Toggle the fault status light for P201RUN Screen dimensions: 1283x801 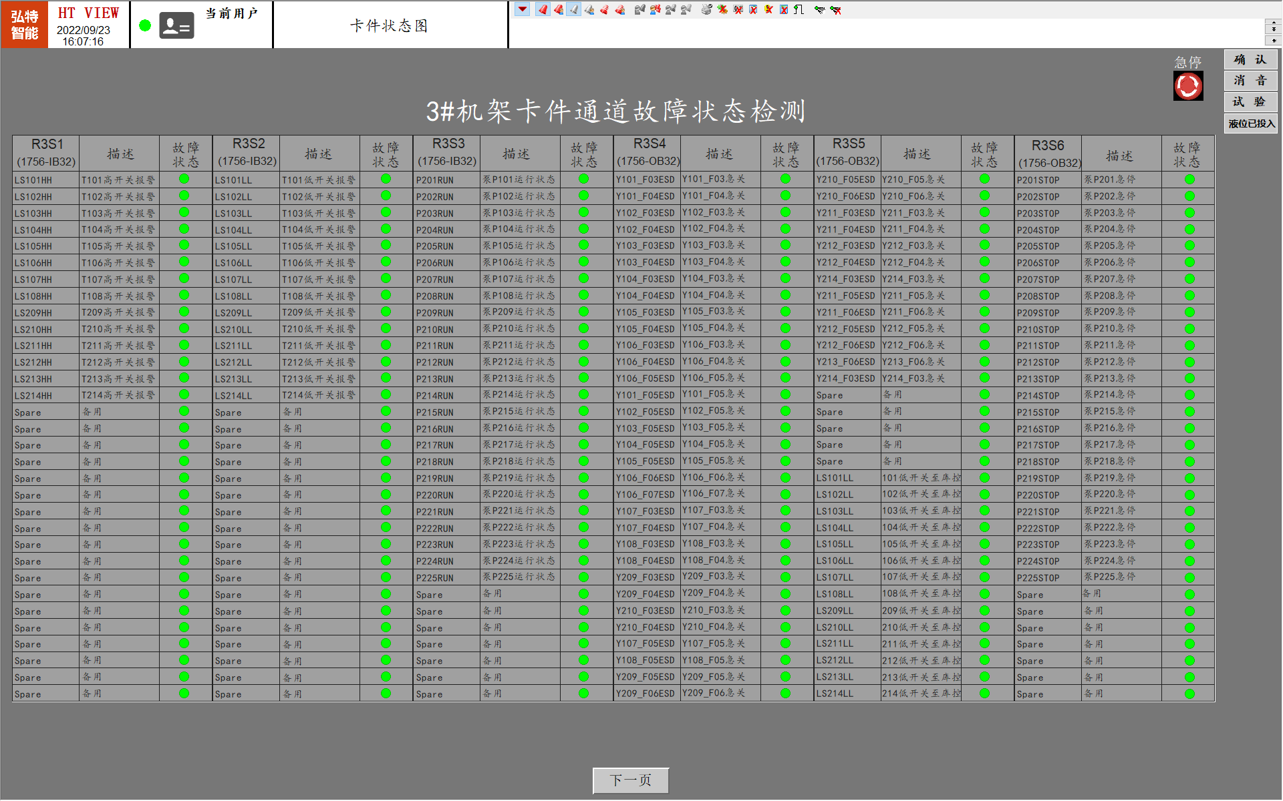(585, 179)
